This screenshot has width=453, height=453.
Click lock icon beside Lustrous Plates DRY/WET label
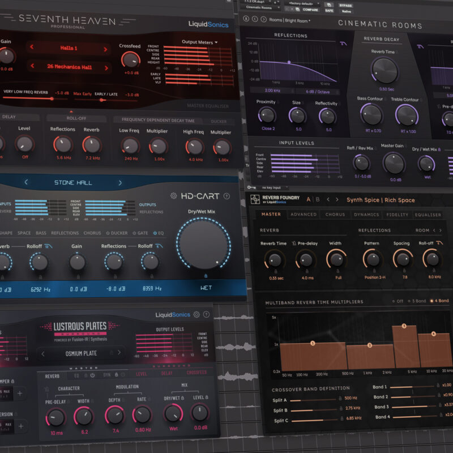tap(182, 398)
